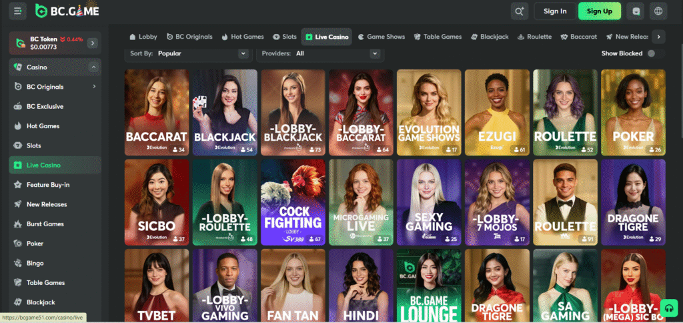This screenshot has width=683, height=323.
Task: Open the chat bubble icon
Action: pyautogui.click(x=636, y=11)
